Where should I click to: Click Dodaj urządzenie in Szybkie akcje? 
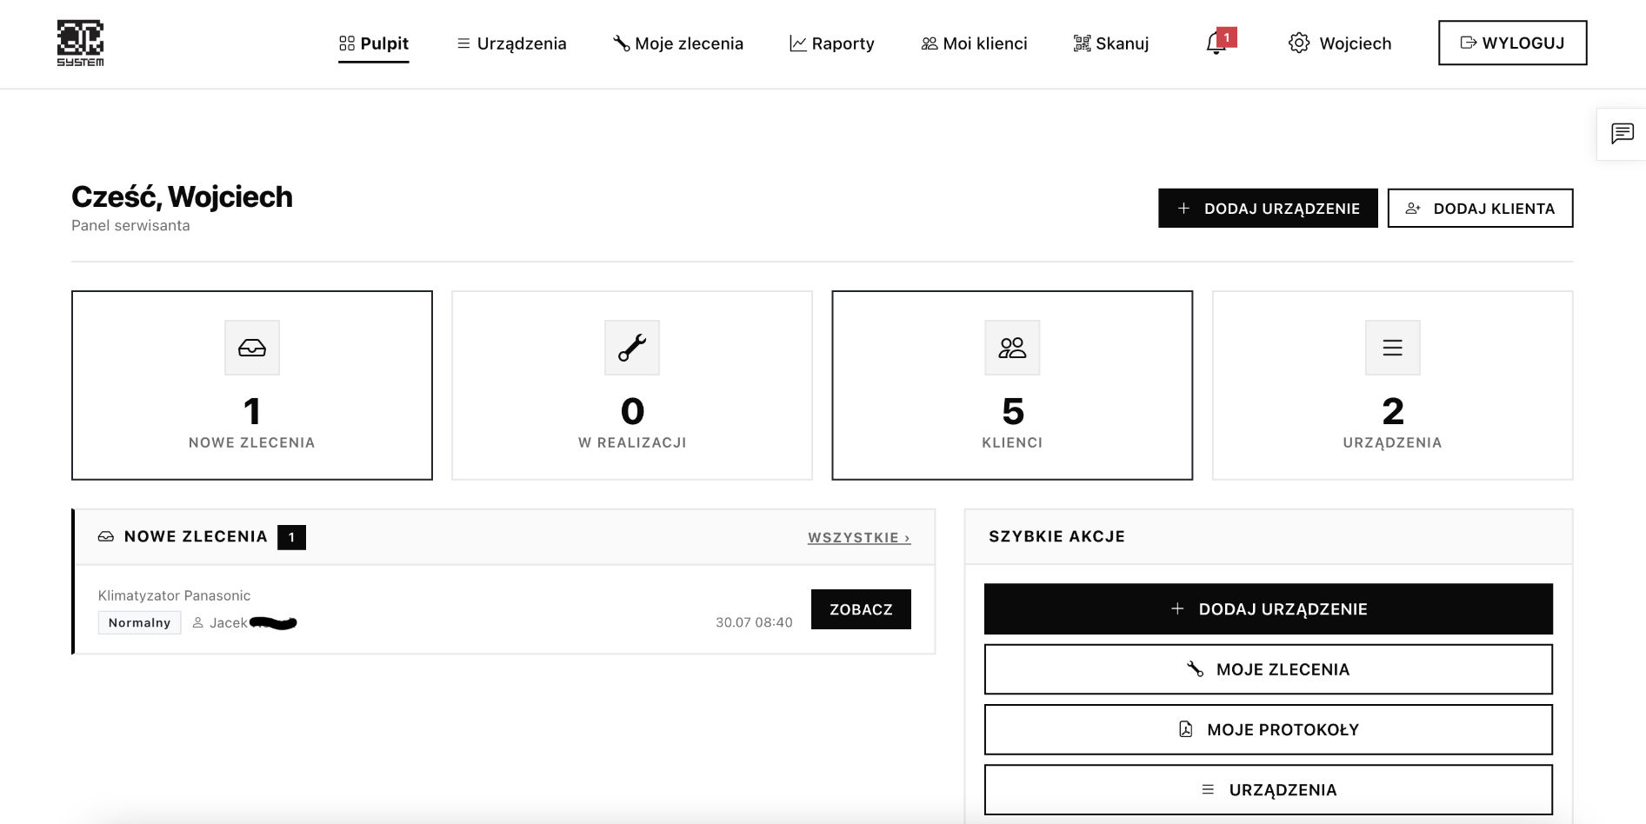click(1268, 609)
